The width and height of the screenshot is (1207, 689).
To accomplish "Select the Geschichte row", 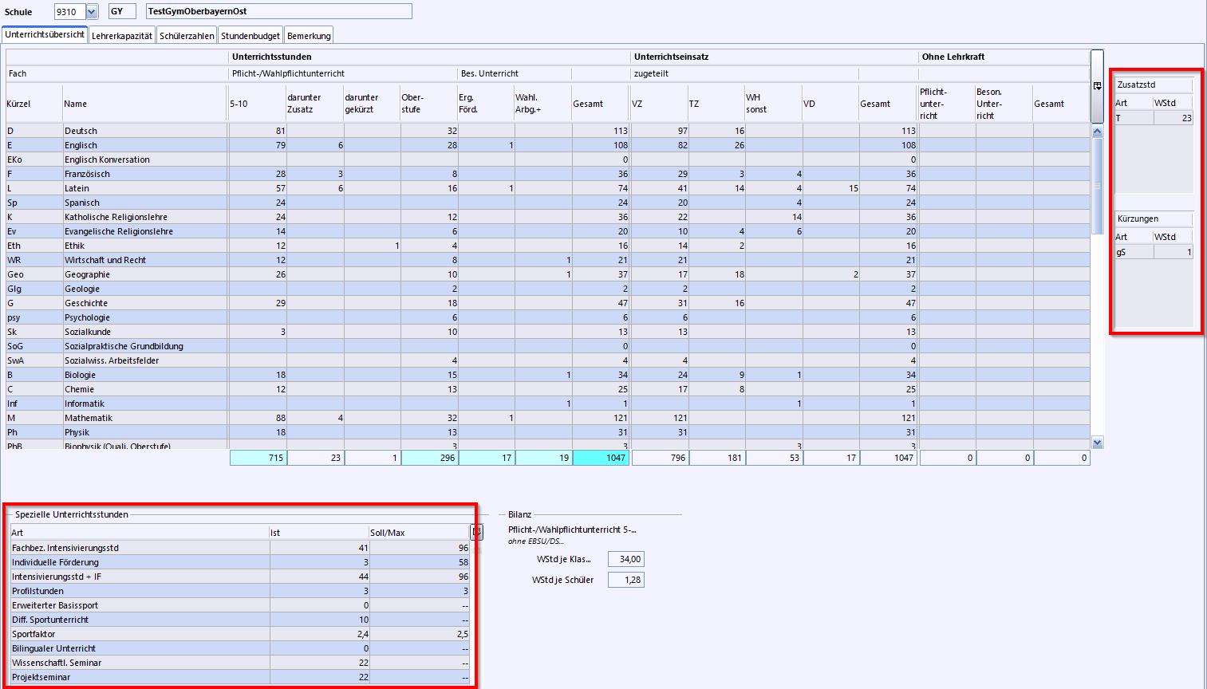I will point(547,303).
